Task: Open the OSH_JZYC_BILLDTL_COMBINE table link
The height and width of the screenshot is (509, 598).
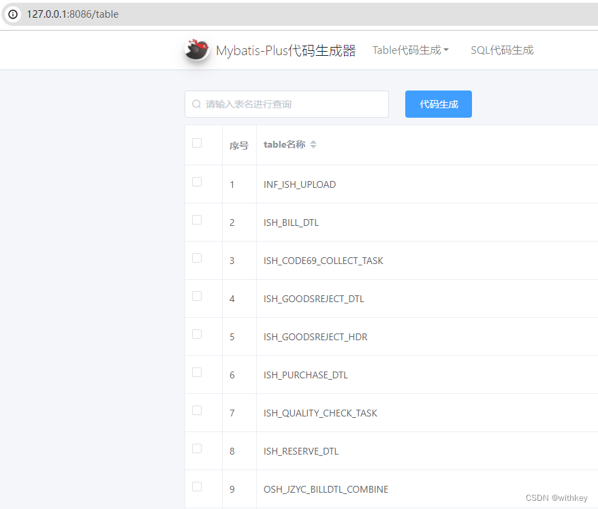Action: point(326,489)
